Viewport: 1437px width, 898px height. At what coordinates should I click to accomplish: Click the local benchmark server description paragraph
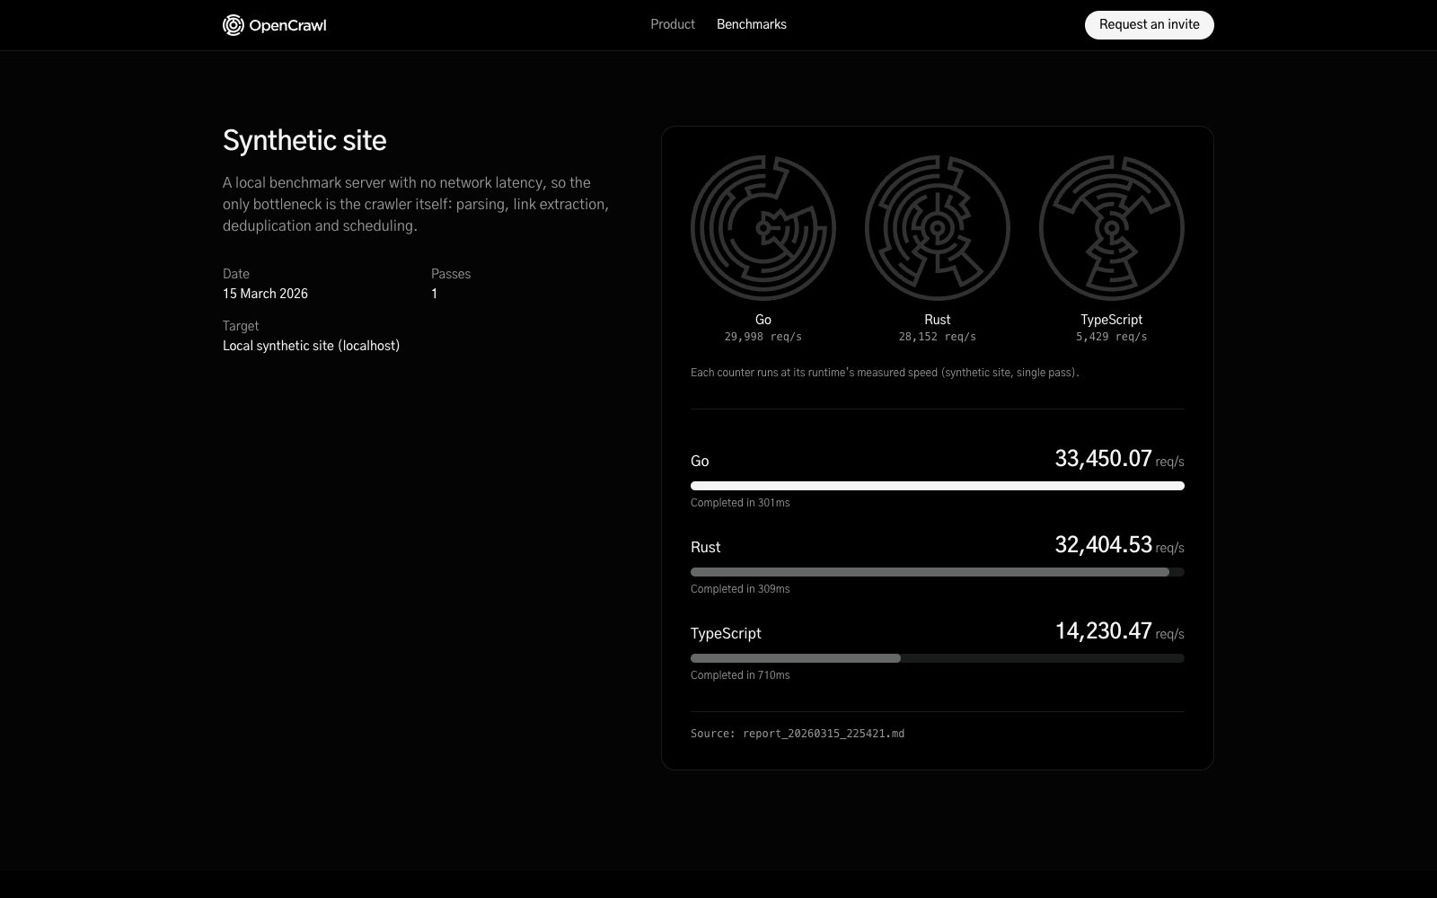416,204
